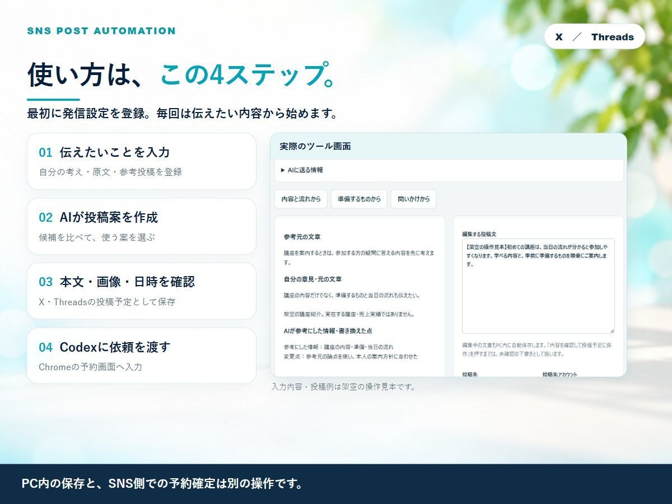The image size is (672, 504).
Task: Click the SNS POST AUTOMATION header text
Action: click(101, 31)
